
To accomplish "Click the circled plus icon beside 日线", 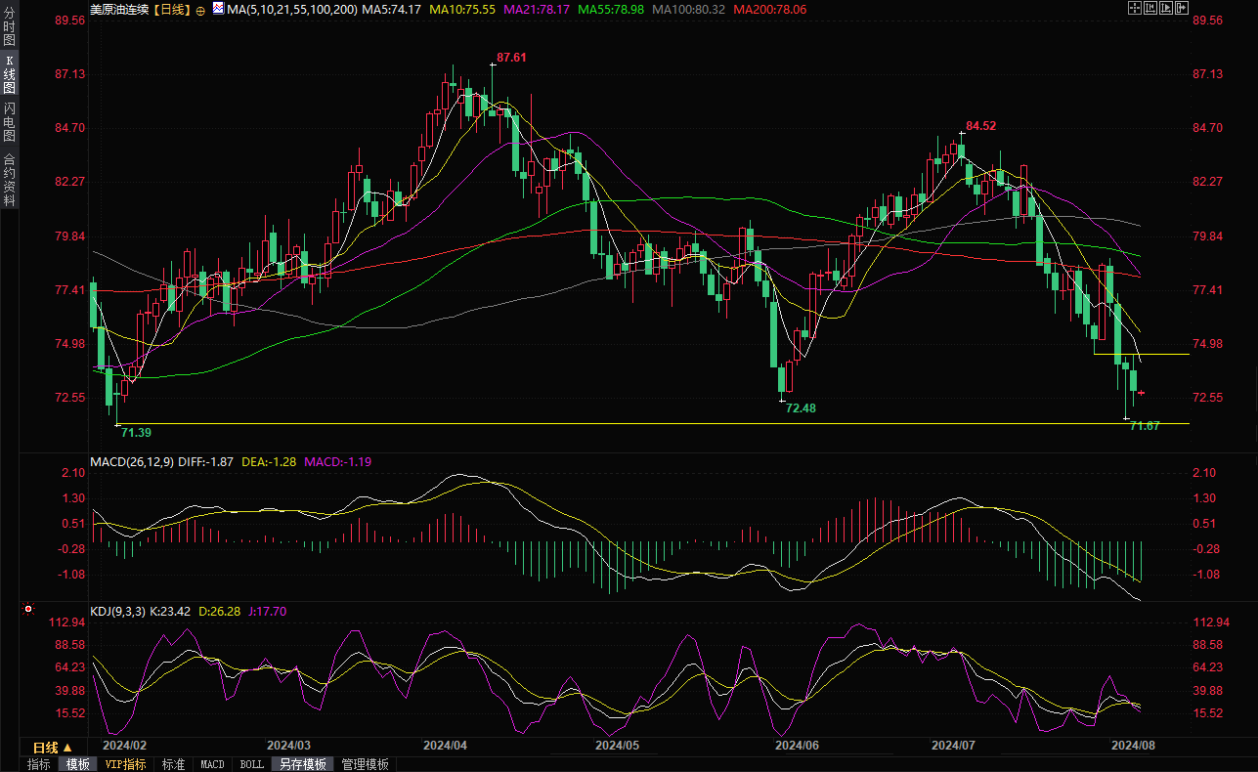I will pyautogui.click(x=200, y=10).
